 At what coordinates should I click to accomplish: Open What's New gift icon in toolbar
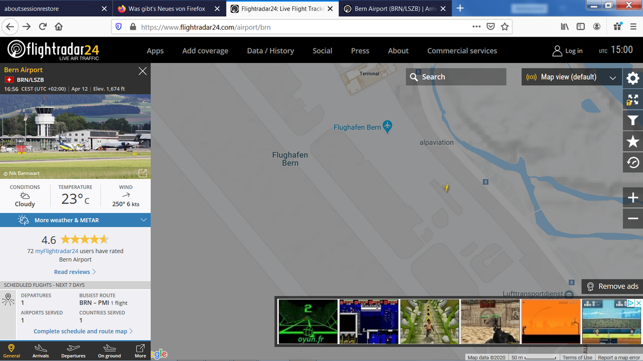pos(618,27)
